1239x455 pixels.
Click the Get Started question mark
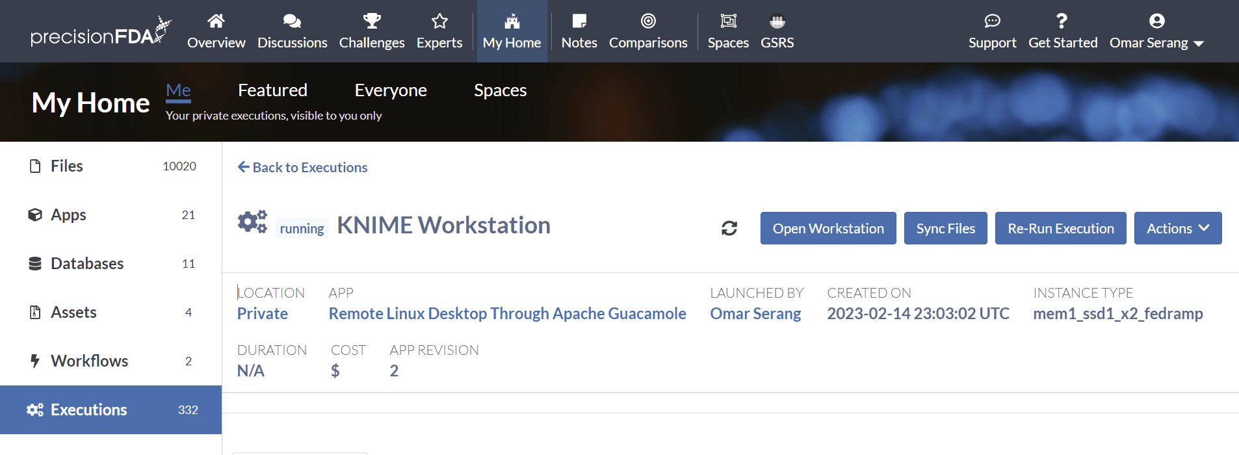pyautogui.click(x=1062, y=21)
